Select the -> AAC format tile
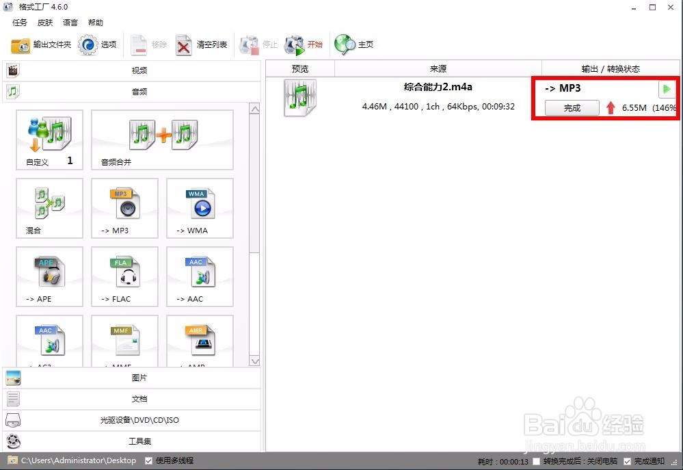The width and height of the screenshot is (683, 470). pos(200,276)
